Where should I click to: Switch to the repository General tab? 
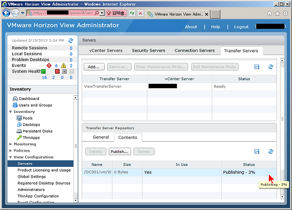tap(101, 137)
